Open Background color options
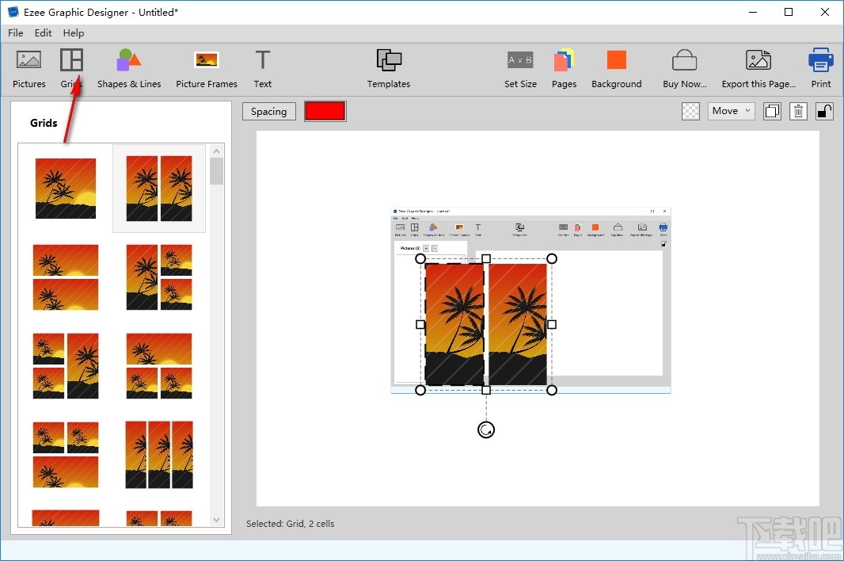Viewport: 844px width, 561px height. tap(616, 68)
